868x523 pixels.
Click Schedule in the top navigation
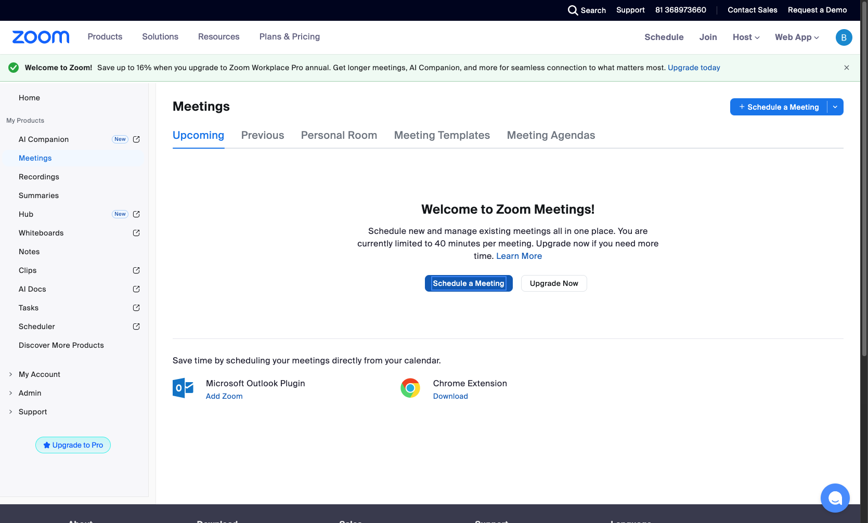(664, 37)
